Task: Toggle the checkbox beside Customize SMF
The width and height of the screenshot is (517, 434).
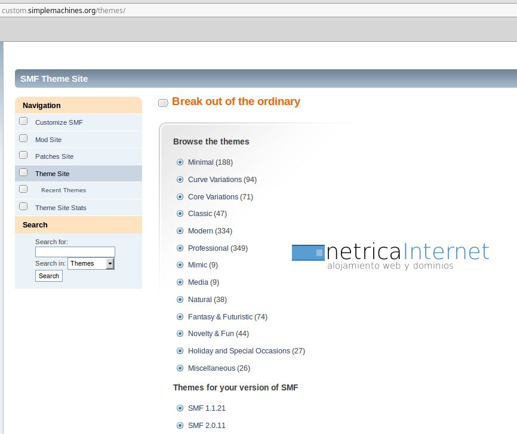Action: 23,121
